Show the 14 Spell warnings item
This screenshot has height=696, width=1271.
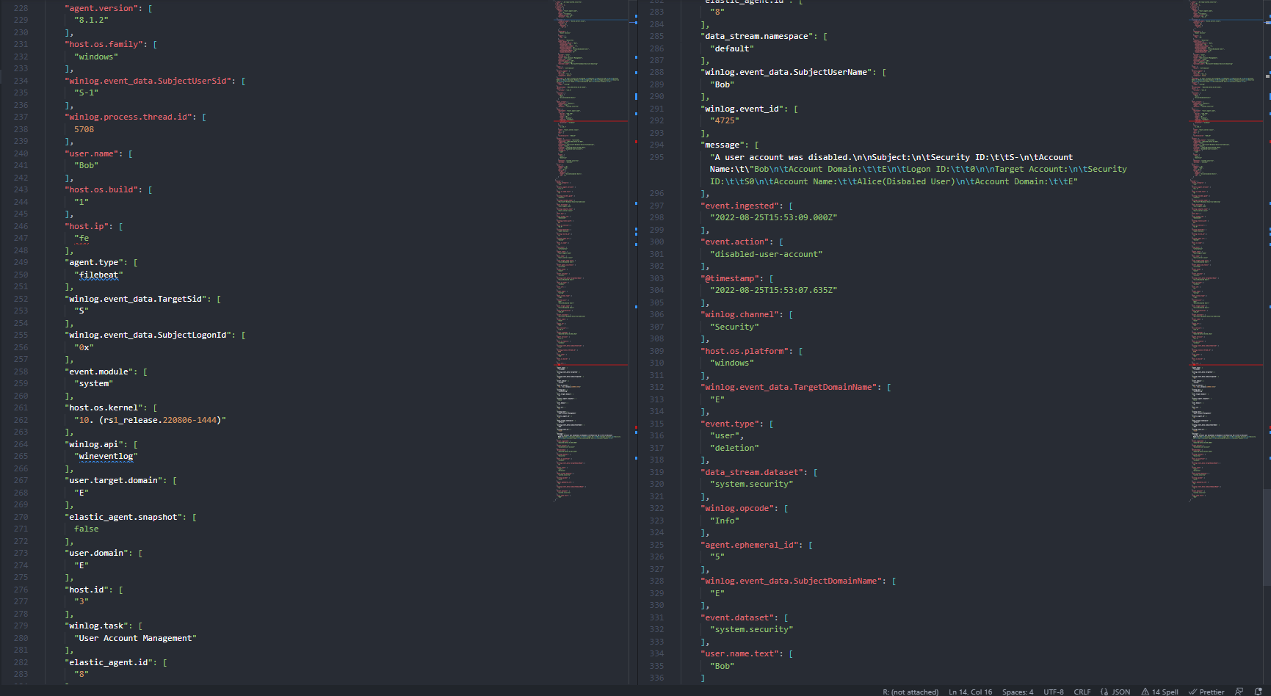[1159, 692]
